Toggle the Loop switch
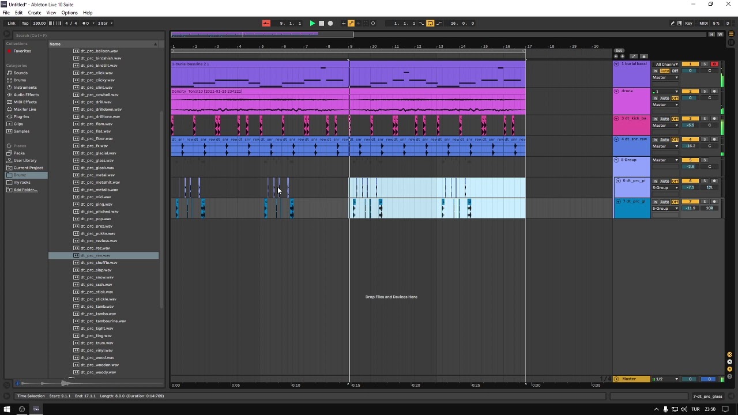This screenshot has height=415, width=738. click(430, 23)
